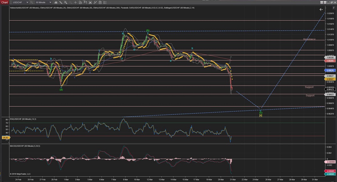Open the Indicators icon in toolbar
Viewport: 337px width, 182px height.
point(90,2)
